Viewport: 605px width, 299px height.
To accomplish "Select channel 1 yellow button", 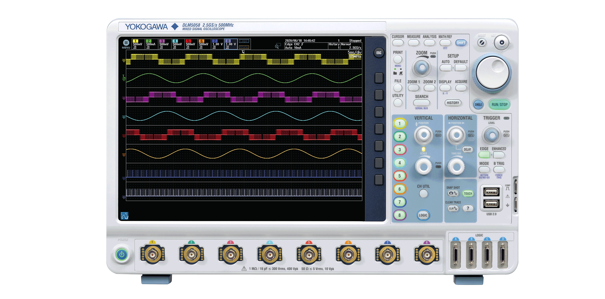I will [x=400, y=124].
